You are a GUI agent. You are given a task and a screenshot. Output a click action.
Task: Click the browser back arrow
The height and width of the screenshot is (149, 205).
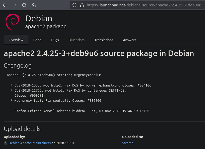5,5
